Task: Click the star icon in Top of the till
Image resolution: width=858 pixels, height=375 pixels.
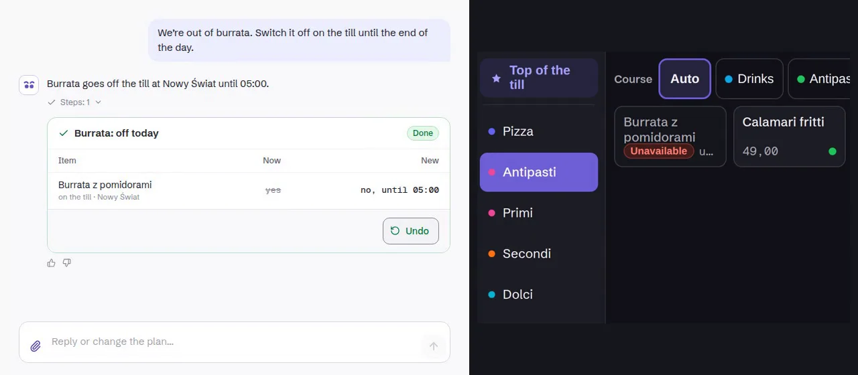Action: coord(496,78)
